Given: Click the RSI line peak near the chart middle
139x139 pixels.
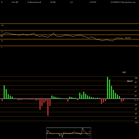Looking at the screenshot, I should click(x=54, y=33).
